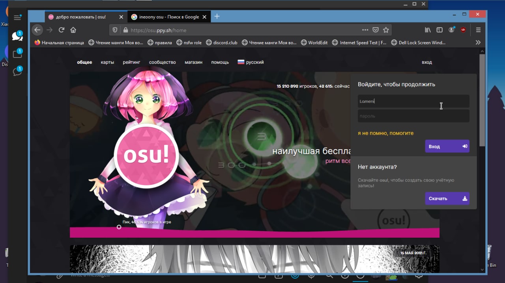505x283 pixels.
Task: Open 'Internet Speed Test' bookmark
Action: pyautogui.click(x=359, y=43)
